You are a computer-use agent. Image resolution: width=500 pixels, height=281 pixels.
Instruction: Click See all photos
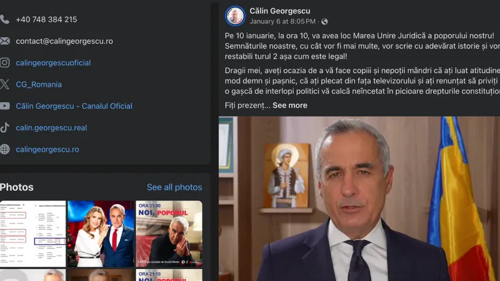coord(174,187)
